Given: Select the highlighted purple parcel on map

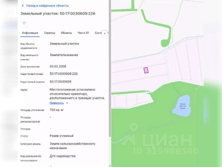Looking at the screenshot, I should click(x=146, y=70).
